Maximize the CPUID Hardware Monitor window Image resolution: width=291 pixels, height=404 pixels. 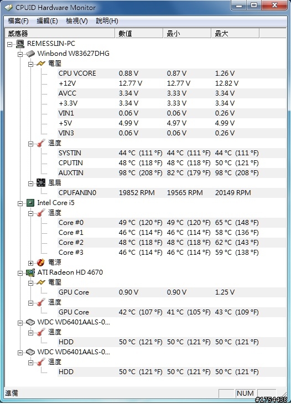254,5
